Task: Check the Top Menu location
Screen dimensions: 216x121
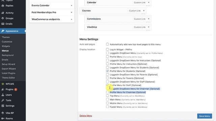Action: [x=107, y=95]
